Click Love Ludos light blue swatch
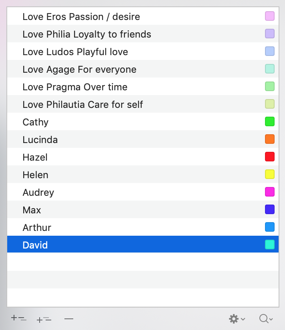The width and height of the screenshot is (285, 330). click(x=270, y=51)
